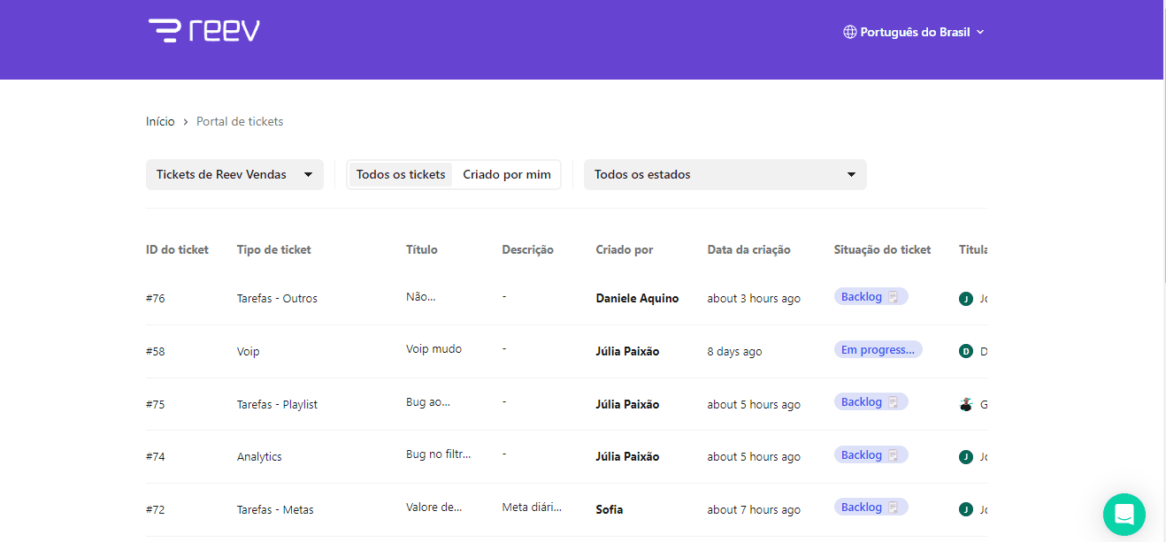The width and height of the screenshot is (1166, 542).
Task: Open ticket #75 ID link
Action: tap(156, 404)
